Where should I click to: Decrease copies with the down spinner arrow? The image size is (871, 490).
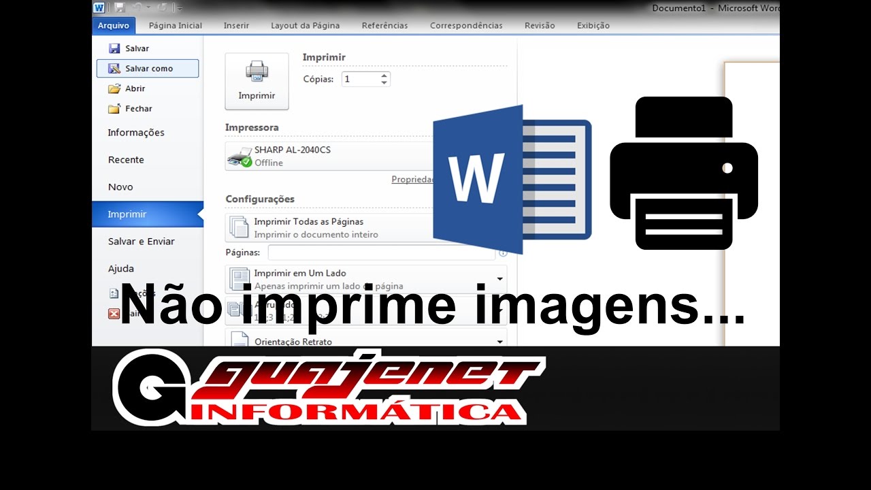(x=384, y=83)
